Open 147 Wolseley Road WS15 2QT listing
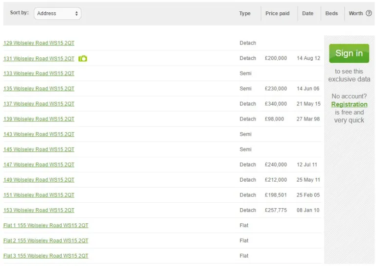The image size is (376, 266). [39, 165]
